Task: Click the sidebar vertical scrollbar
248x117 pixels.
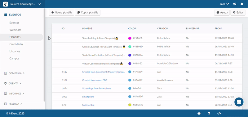Action: (x=44, y=55)
